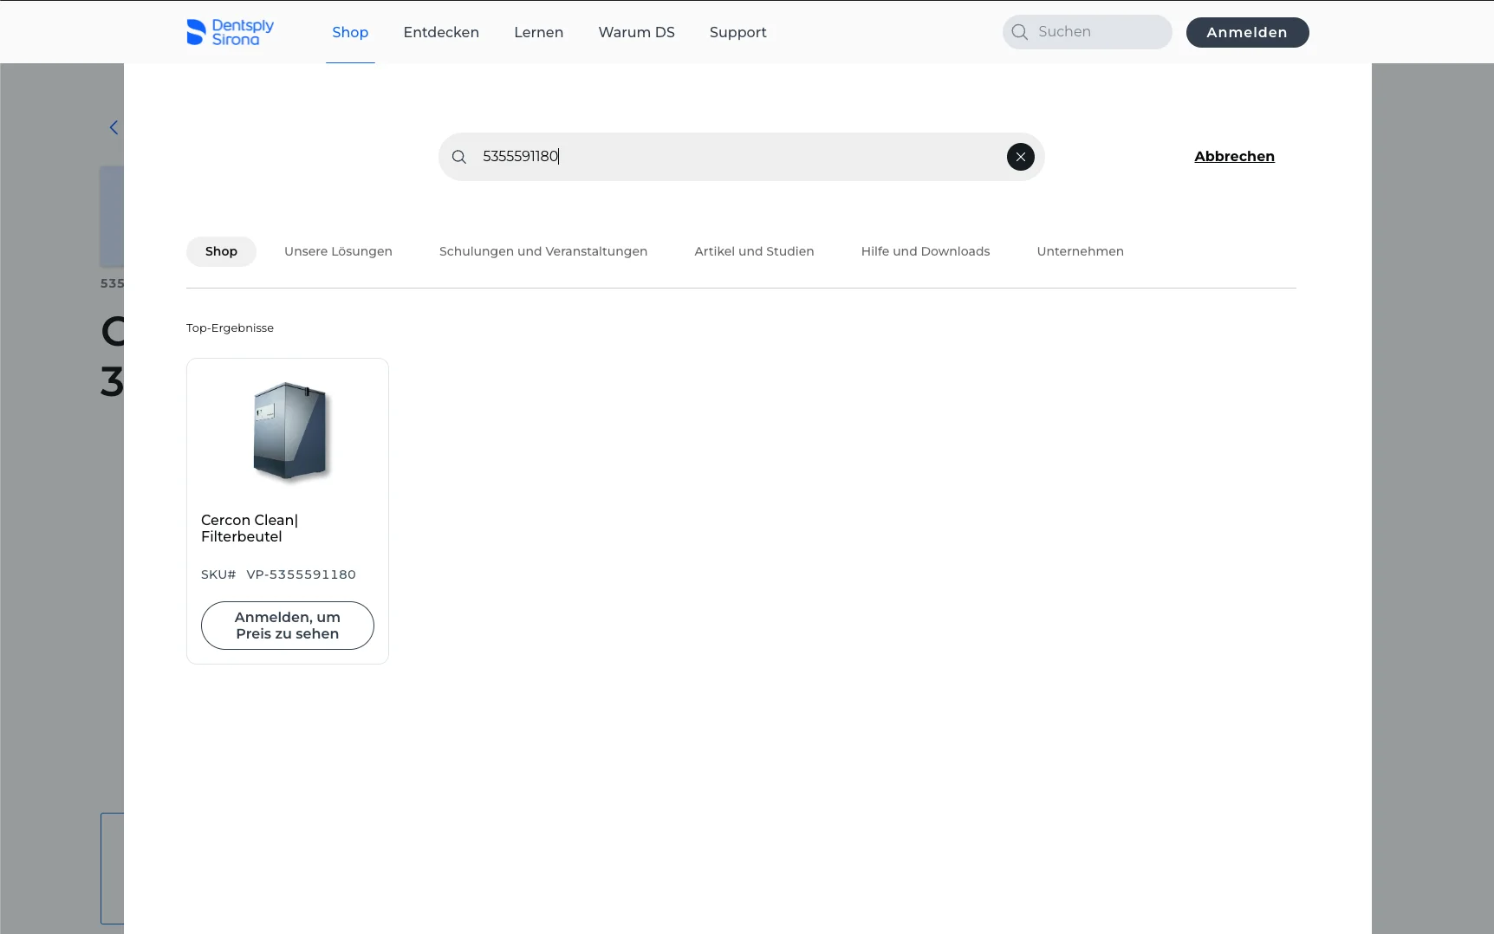1494x934 pixels.
Task: Open the Shop navigation menu
Action: (350, 32)
